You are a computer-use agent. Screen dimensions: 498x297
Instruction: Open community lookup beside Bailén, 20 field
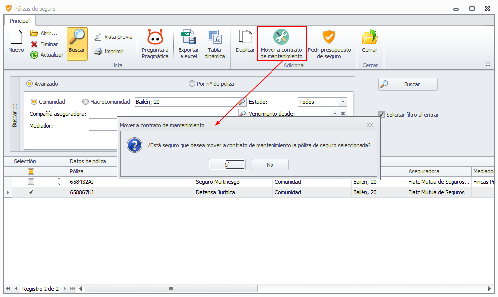(242, 102)
